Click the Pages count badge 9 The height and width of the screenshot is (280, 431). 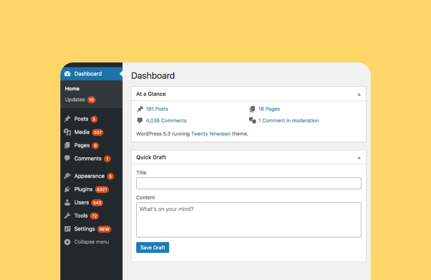(x=95, y=146)
